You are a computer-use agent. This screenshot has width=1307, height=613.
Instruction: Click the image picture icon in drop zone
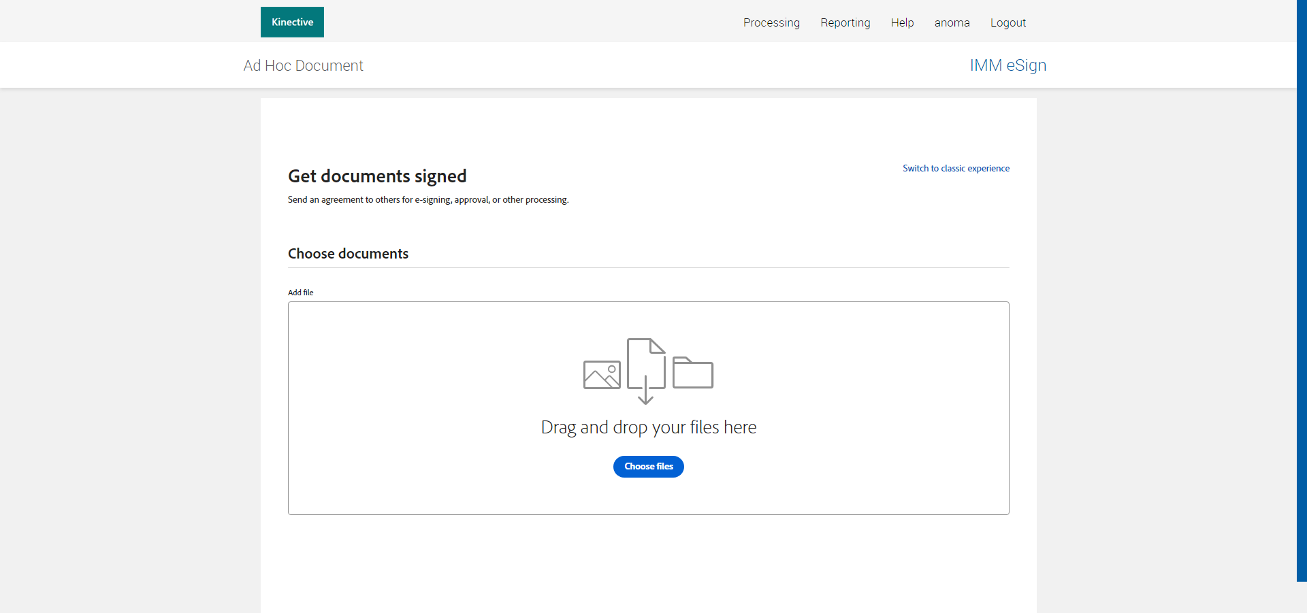pyautogui.click(x=602, y=375)
